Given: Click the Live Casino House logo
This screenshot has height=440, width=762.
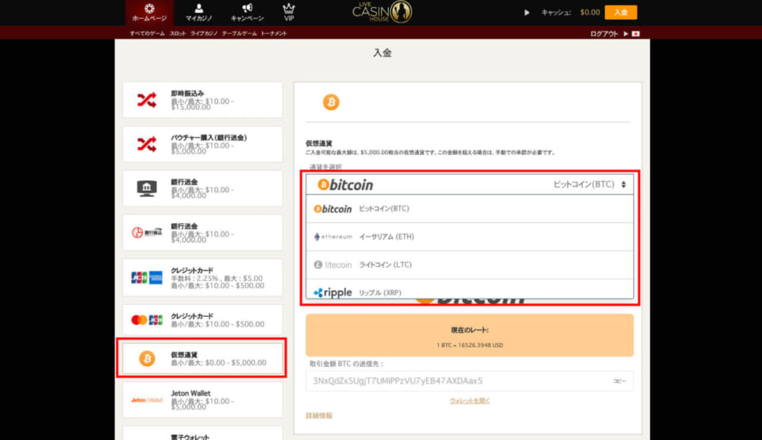Looking at the screenshot, I should coord(382,12).
